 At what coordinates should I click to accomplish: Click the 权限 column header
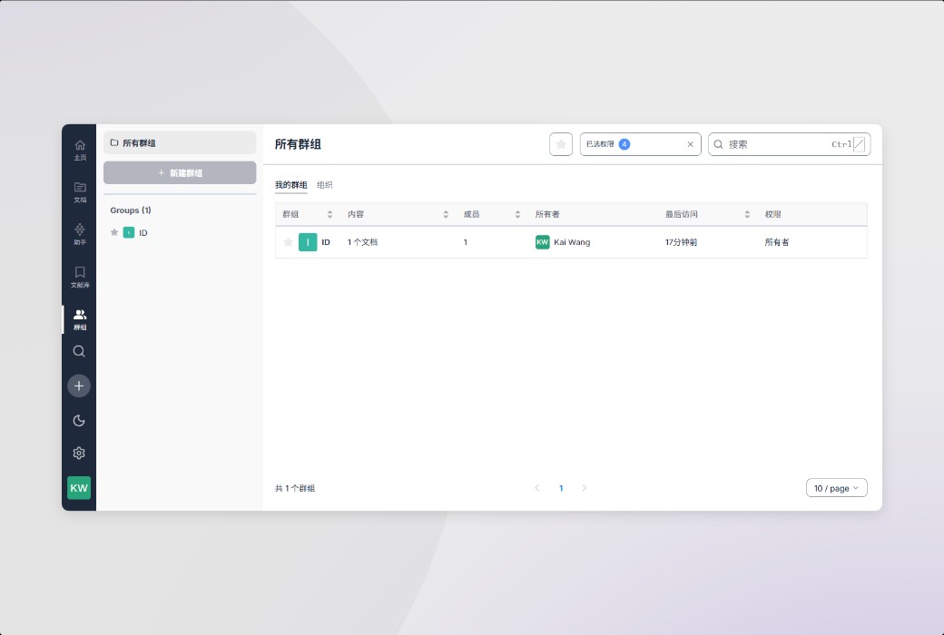click(x=773, y=214)
